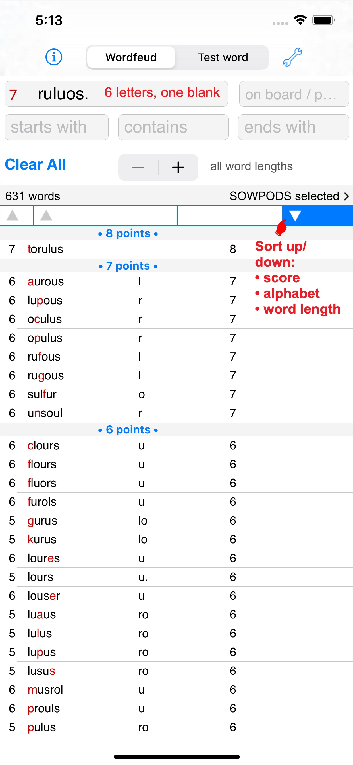Select the word unsoul
This screenshot has height=765, width=353.
coord(45,413)
